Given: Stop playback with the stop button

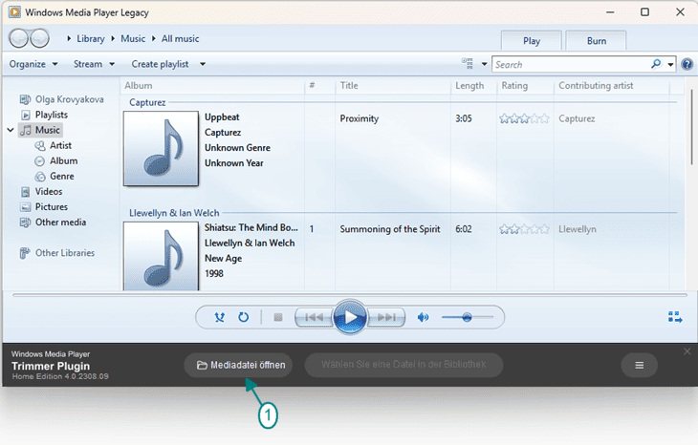Looking at the screenshot, I should [278, 317].
